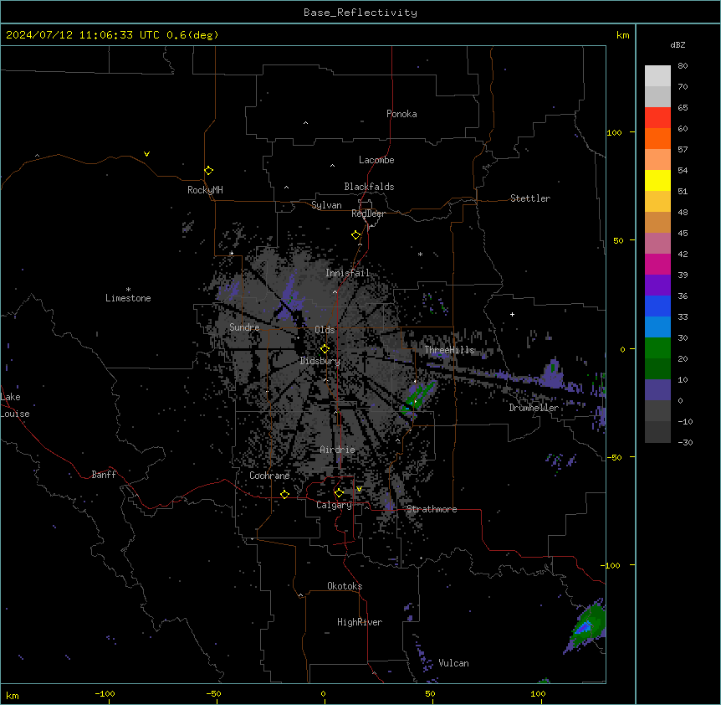This screenshot has height=705, width=721.
Task: Click the Ponoka city label
Action: tap(401, 114)
